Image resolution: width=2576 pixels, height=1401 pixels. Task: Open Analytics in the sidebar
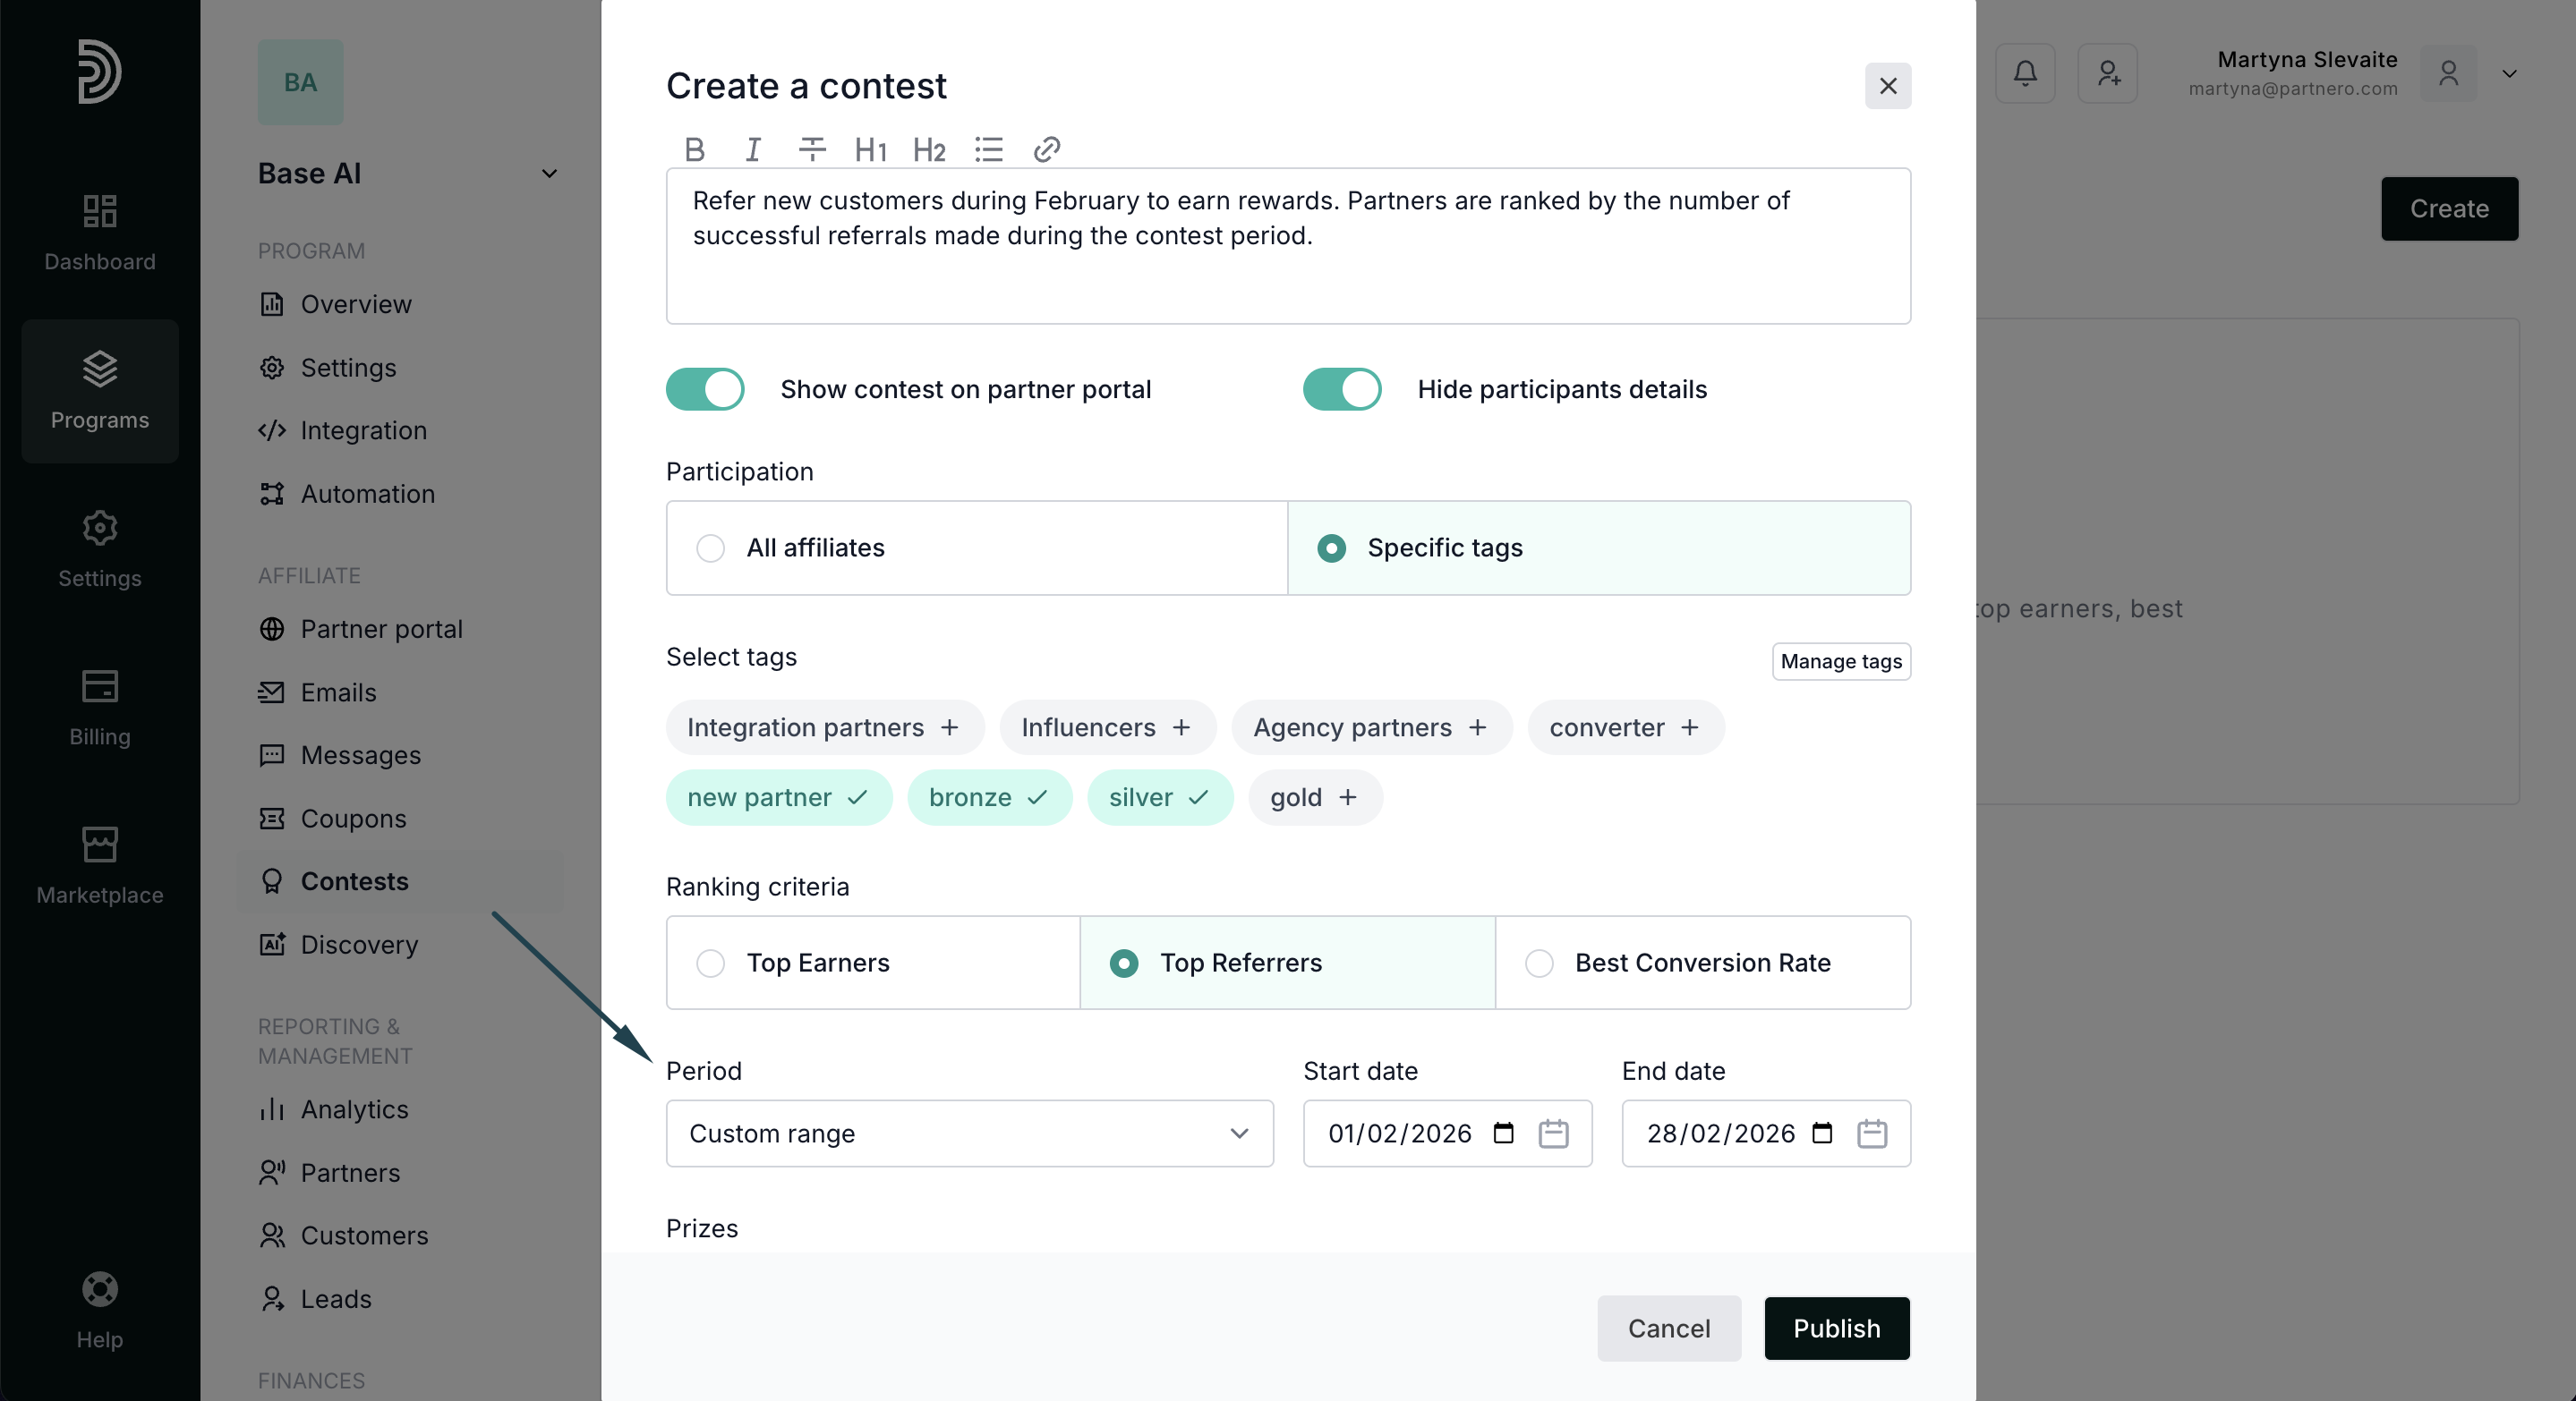tap(354, 1109)
